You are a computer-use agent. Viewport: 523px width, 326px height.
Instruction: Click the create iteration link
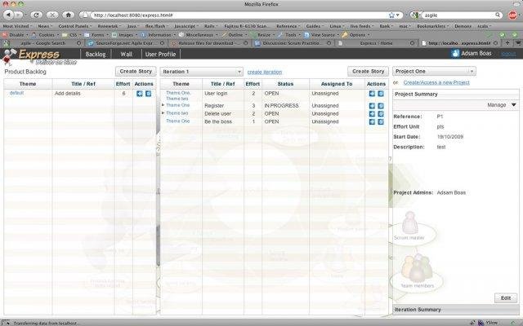265,73
